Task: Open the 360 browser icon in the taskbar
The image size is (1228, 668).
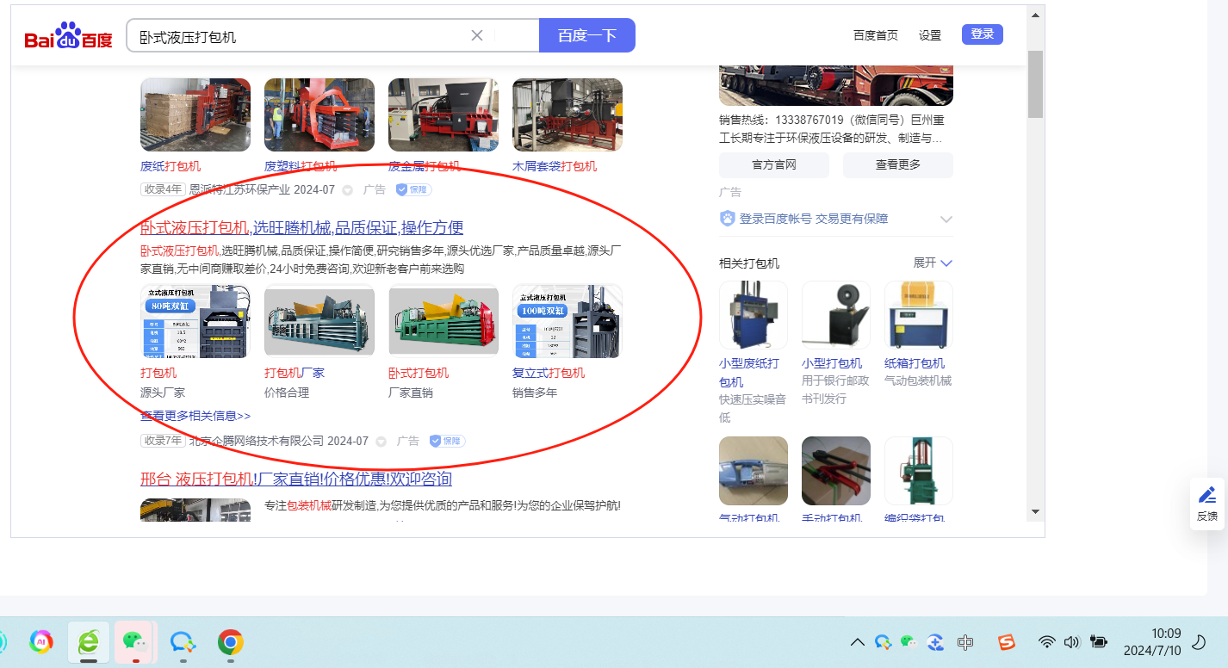Action: click(89, 641)
